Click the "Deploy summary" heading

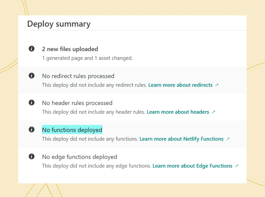click(59, 24)
